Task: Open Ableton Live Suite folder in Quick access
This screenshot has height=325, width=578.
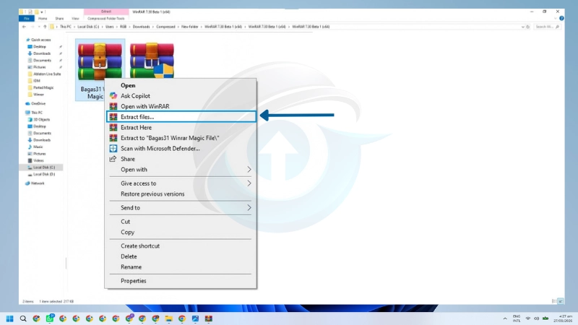Action: pos(47,74)
